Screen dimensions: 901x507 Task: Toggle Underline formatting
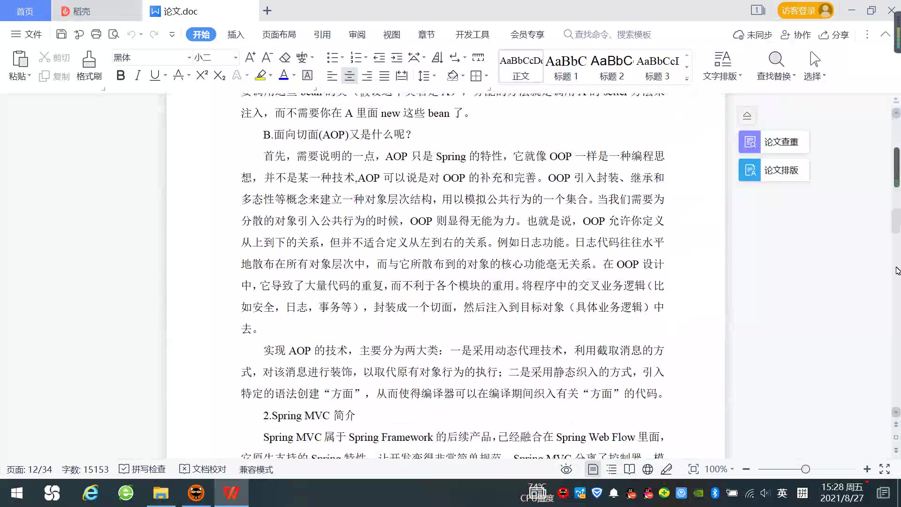coord(154,75)
